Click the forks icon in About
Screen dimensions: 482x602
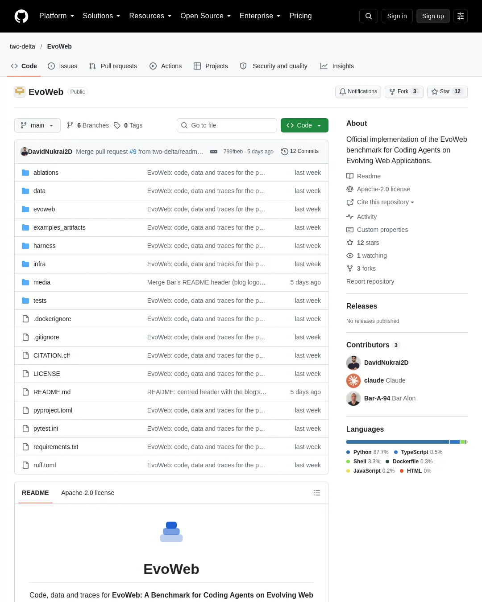click(350, 268)
